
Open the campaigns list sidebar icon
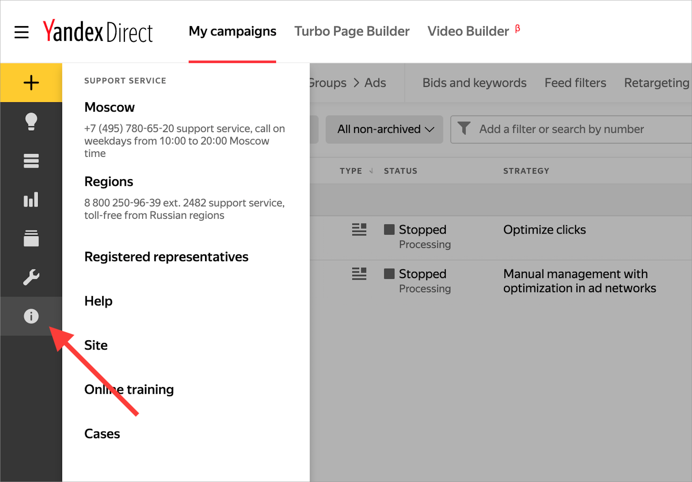tap(31, 161)
